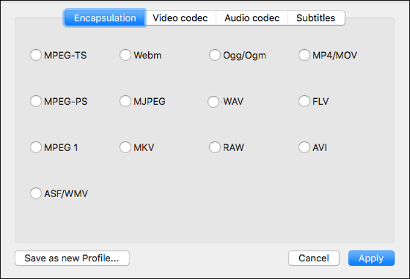410x279 pixels.
Task: Go to the Subtitles tab
Action: [x=316, y=18]
